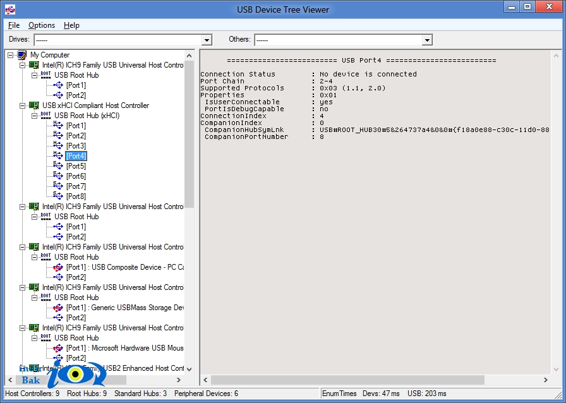Open the Options menu
Image resolution: width=566 pixels, height=403 pixels.
pyautogui.click(x=42, y=25)
